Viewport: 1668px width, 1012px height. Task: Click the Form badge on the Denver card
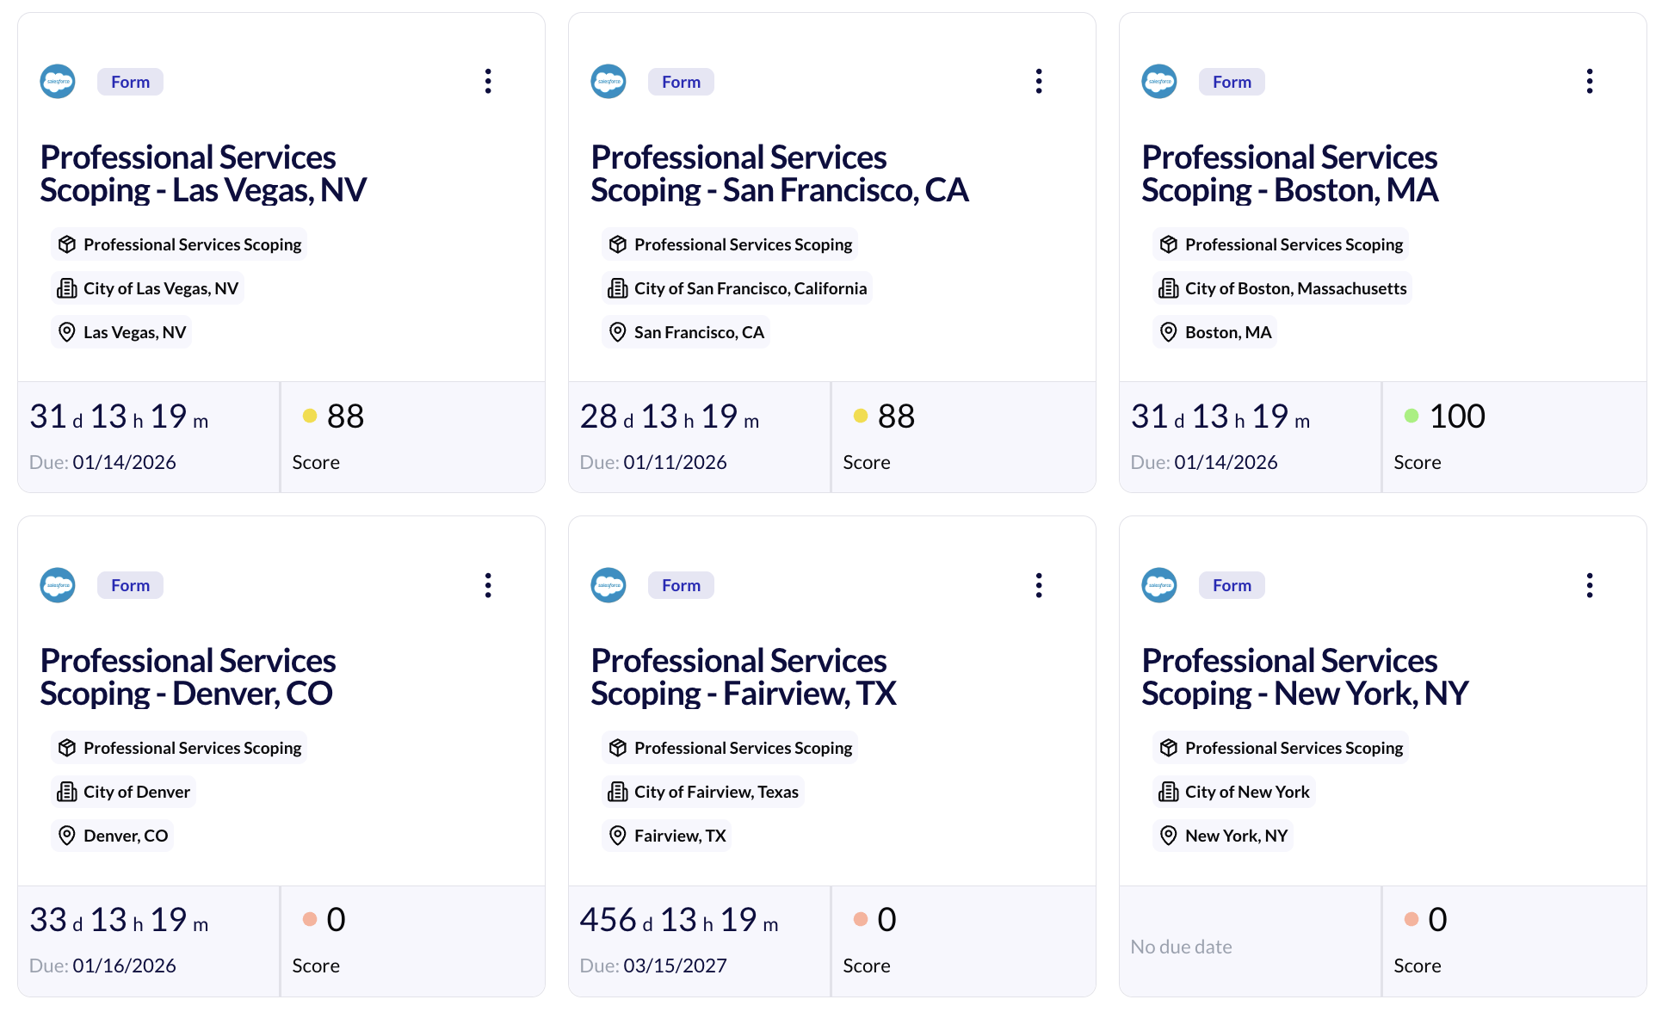coord(130,585)
